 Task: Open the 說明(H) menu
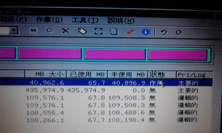click(121, 21)
